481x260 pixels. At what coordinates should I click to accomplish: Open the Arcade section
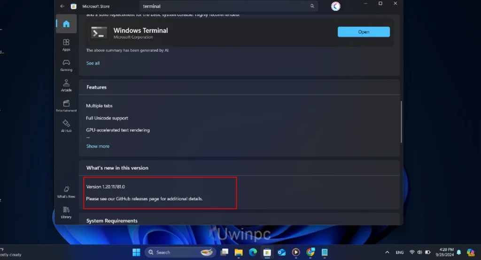[66, 85]
